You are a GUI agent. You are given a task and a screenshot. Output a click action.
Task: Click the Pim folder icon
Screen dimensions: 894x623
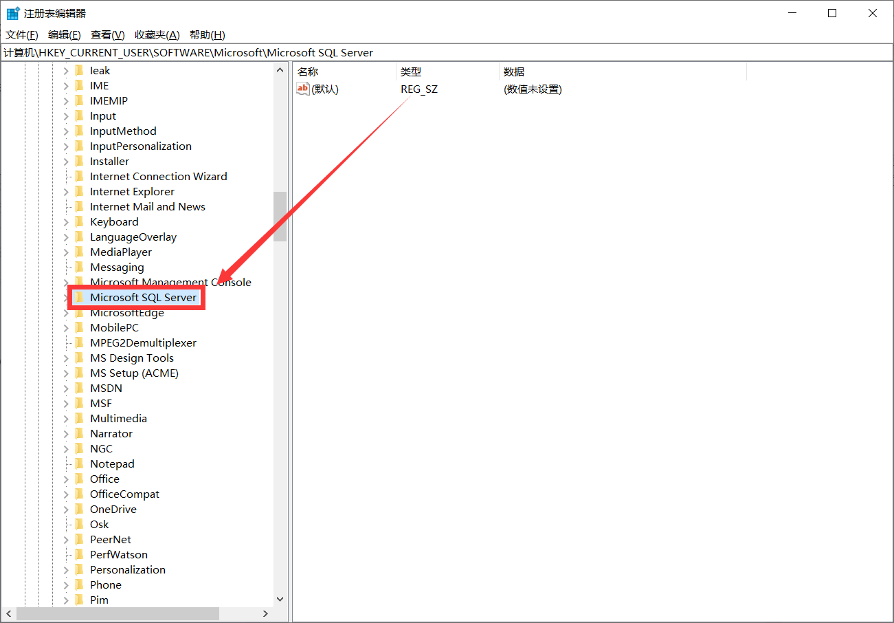click(80, 600)
